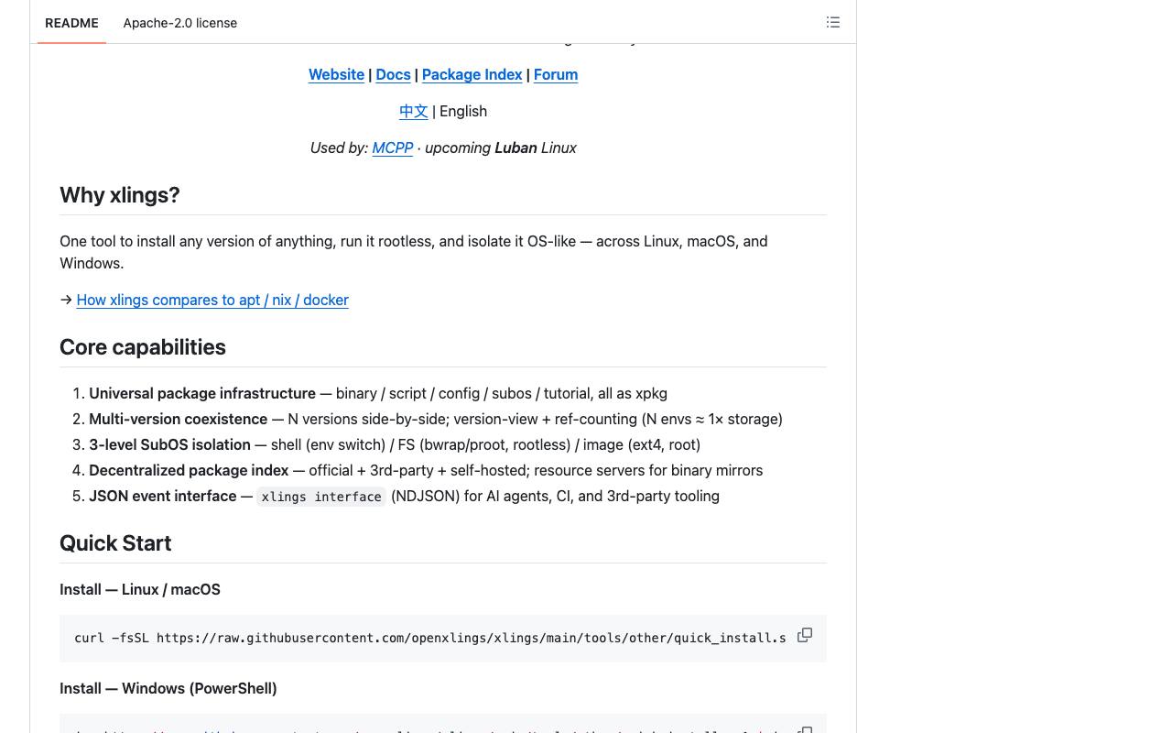Open the Docs link

393,75
